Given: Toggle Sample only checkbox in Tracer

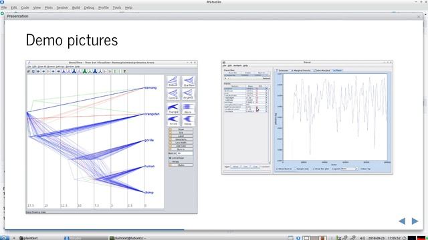Looking at the screenshot, I should tap(302, 169).
